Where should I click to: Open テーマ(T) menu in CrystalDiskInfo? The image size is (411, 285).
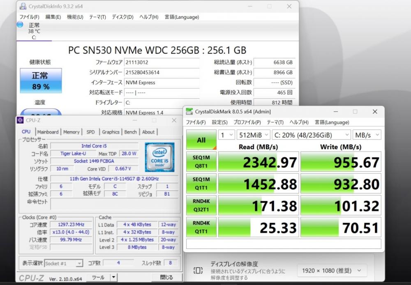pyautogui.click(x=97, y=17)
